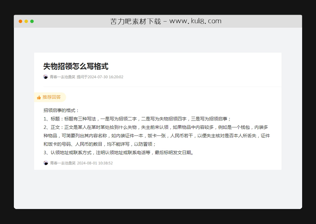Viewport: 316px width, 224px height.
Task: Toggle the recommended-answer highlight badge
Action: coord(50,97)
